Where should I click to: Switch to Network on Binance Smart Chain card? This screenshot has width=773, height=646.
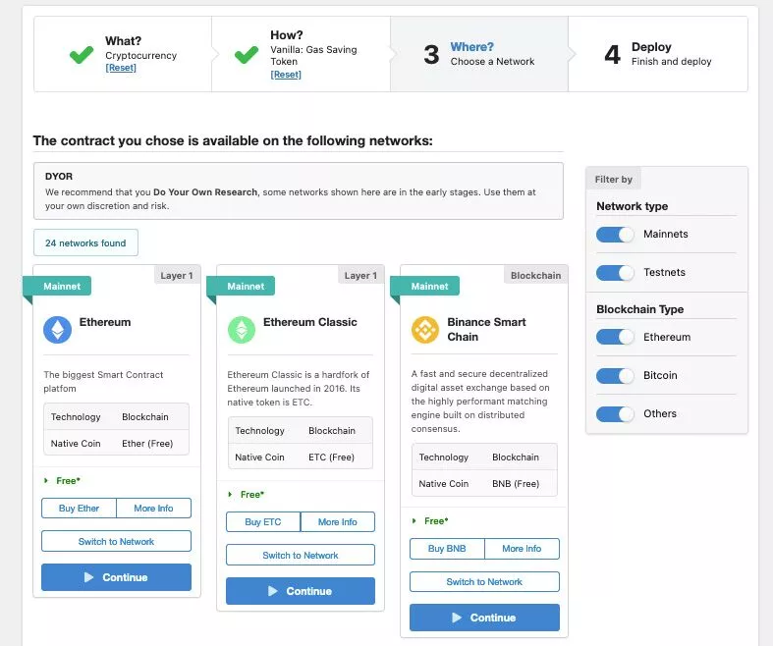(x=484, y=581)
